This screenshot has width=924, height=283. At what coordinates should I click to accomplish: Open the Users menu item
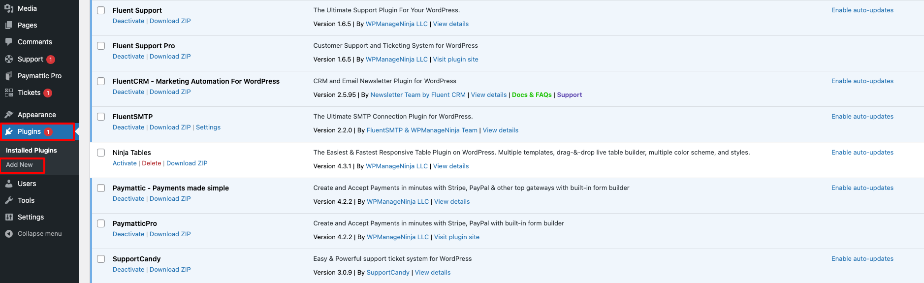pyautogui.click(x=27, y=184)
